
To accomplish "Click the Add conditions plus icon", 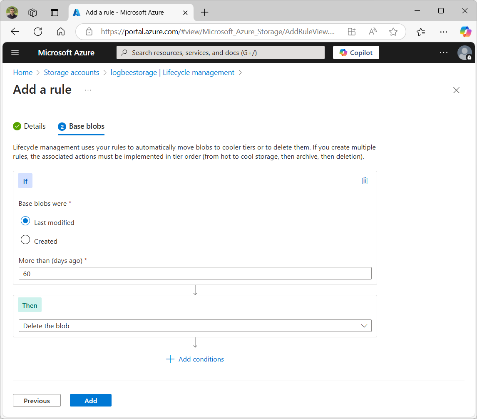I will pos(170,359).
